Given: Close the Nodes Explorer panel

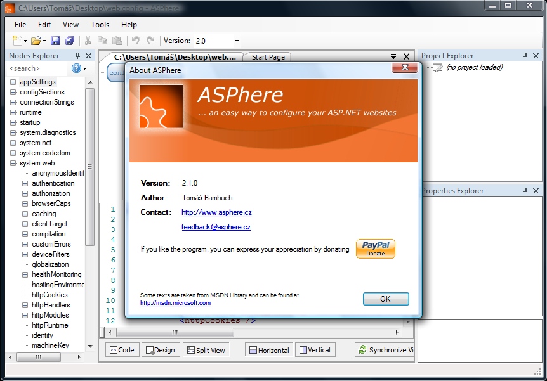Looking at the screenshot, I should pyautogui.click(x=89, y=56).
